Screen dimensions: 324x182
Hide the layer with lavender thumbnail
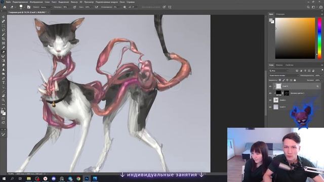tap(270, 107)
